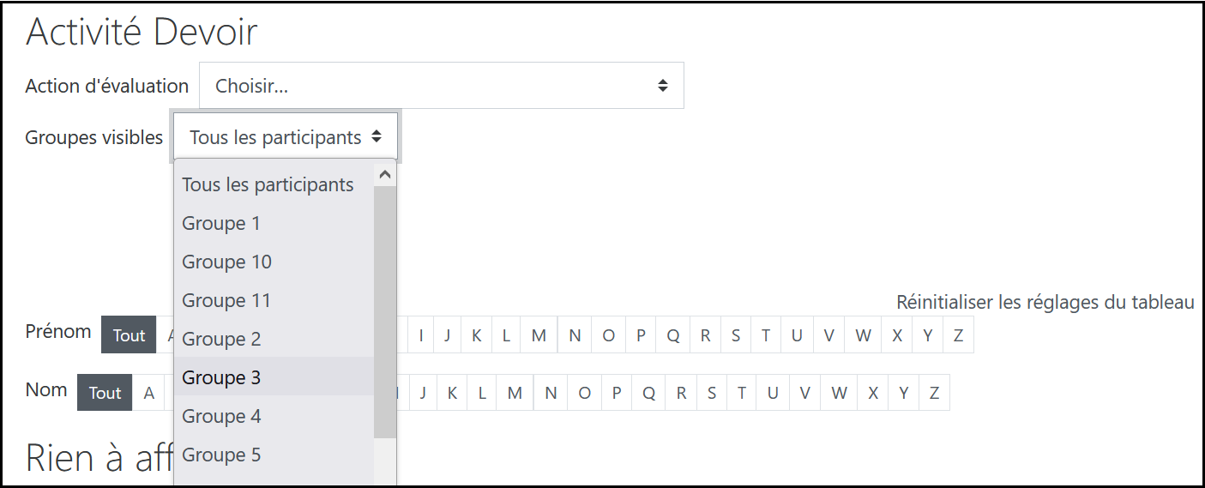
Task: Filter Nom by letter W
Action: click(839, 393)
